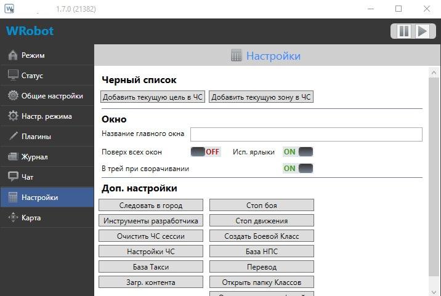Click the gear icon beside Общие настройки
Viewport: 441px width, 296px height.
[x=13, y=96]
